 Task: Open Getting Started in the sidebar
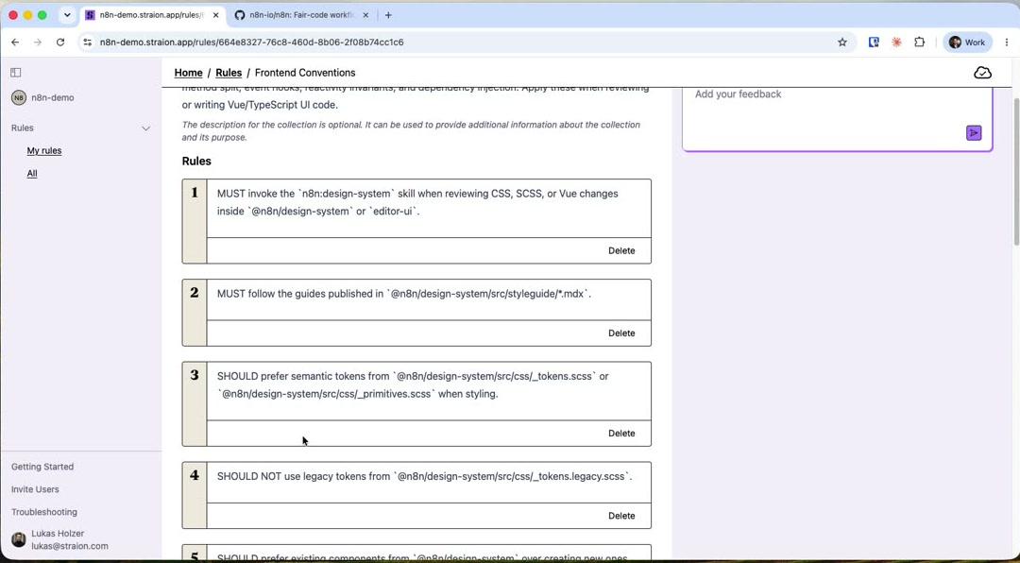42,467
